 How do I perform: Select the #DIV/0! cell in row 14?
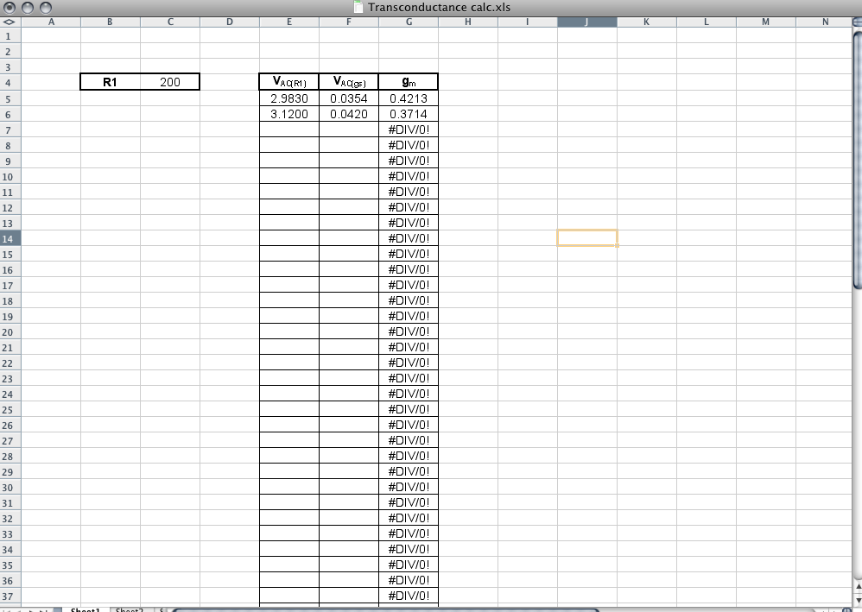pos(409,238)
